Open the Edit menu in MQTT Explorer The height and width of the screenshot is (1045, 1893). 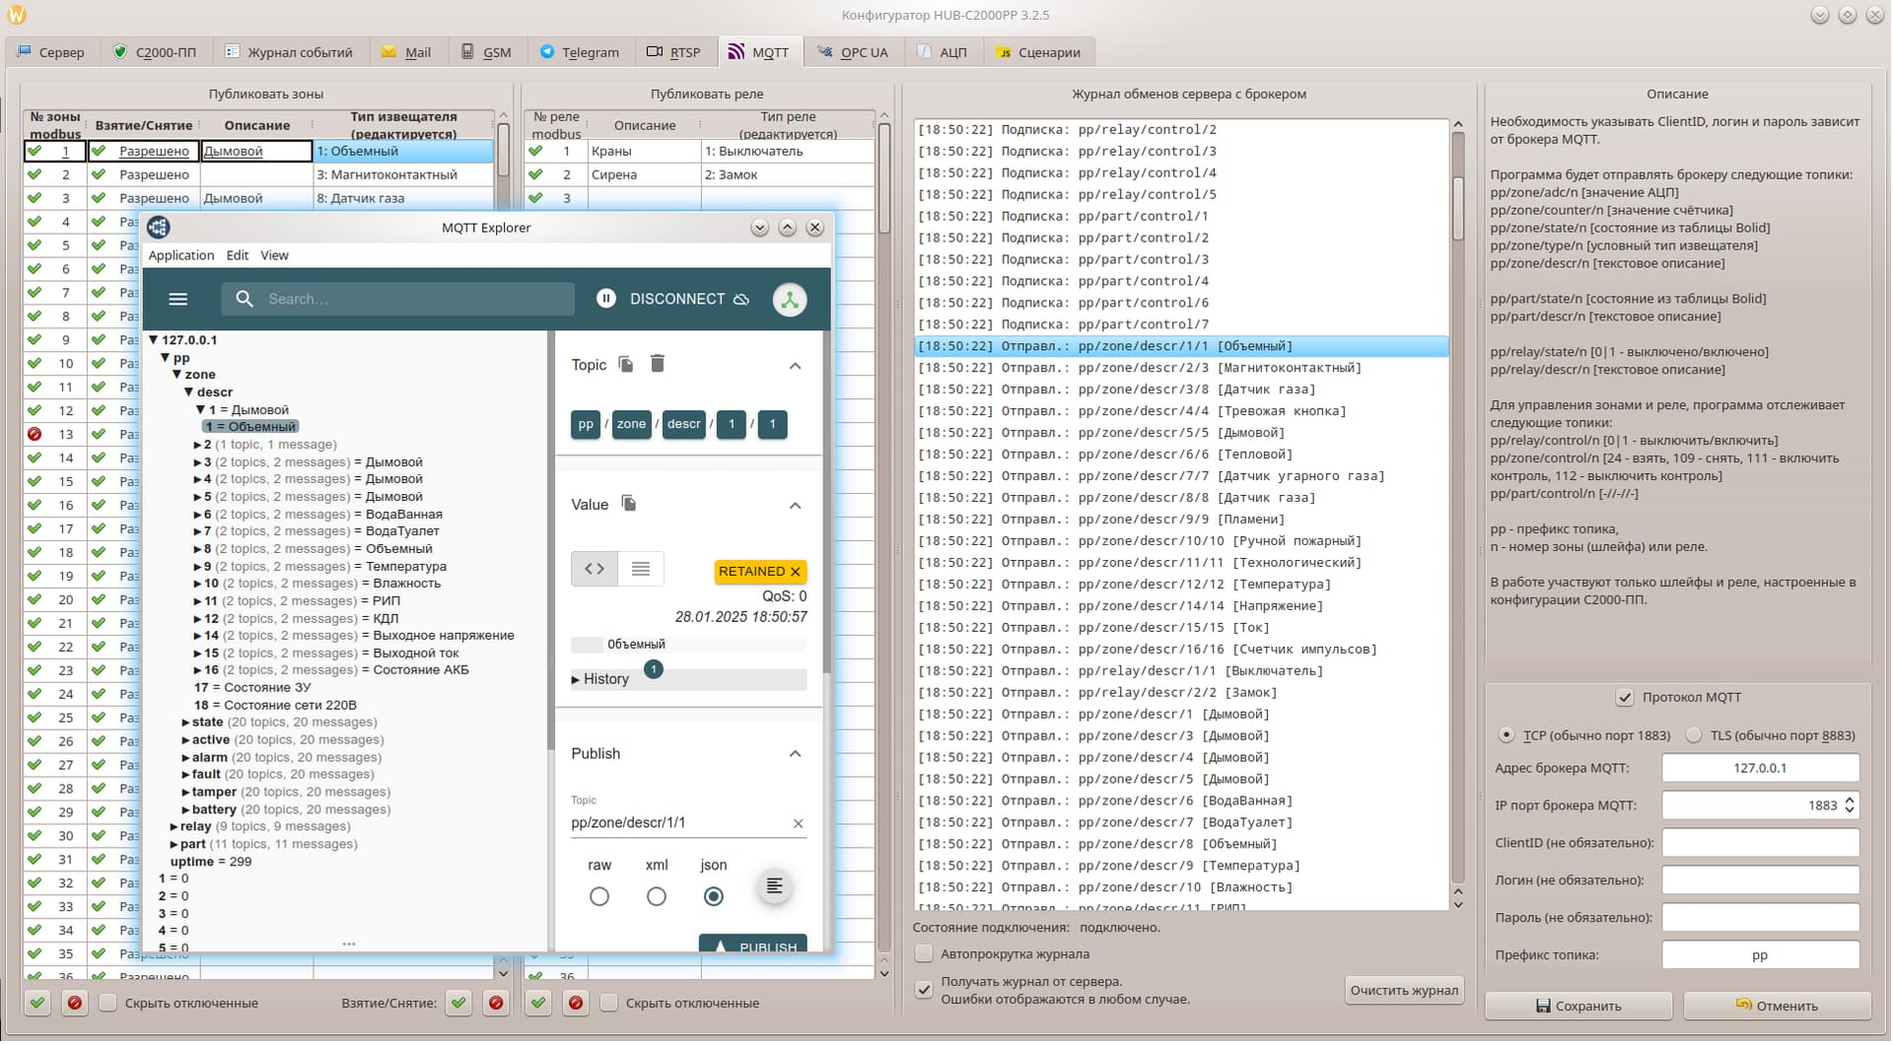[x=237, y=255]
